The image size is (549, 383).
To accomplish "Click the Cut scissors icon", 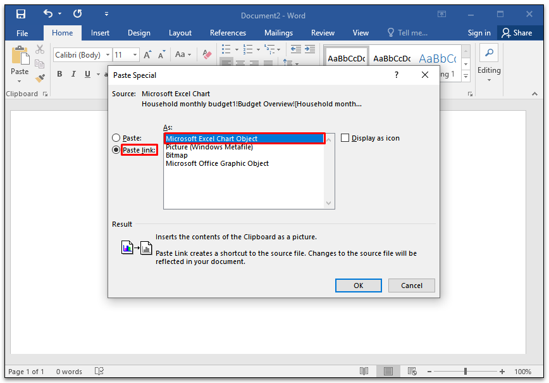I will point(40,49).
